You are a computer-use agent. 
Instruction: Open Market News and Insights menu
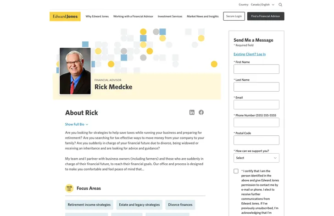[x=203, y=17]
